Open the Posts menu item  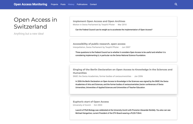(63, 4)
